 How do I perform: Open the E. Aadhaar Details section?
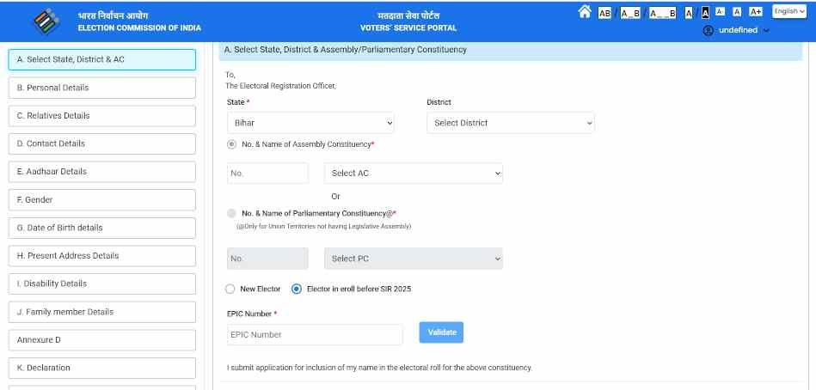click(101, 172)
